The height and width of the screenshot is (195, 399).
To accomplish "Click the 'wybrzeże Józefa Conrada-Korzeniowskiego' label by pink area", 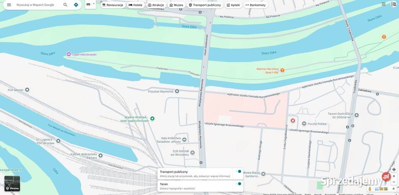I will coord(254,95).
